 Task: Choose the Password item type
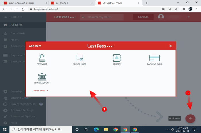pyautogui.click(x=42, y=60)
